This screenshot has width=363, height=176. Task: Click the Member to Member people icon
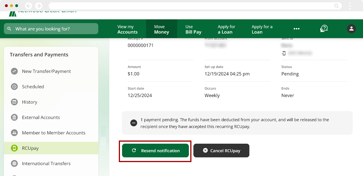click(14, 133)
